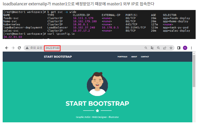
Task: Open the CONTACT nav link
Action: pos(145,57)
